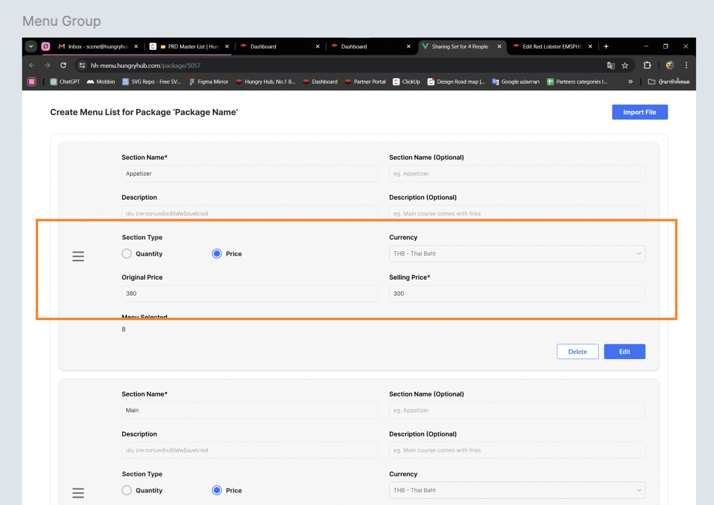Image resolution: width=714 pixels, height=505 pixels.
Task: Select Price radio button in Appetizer section
Action: (x=216, y=254)
